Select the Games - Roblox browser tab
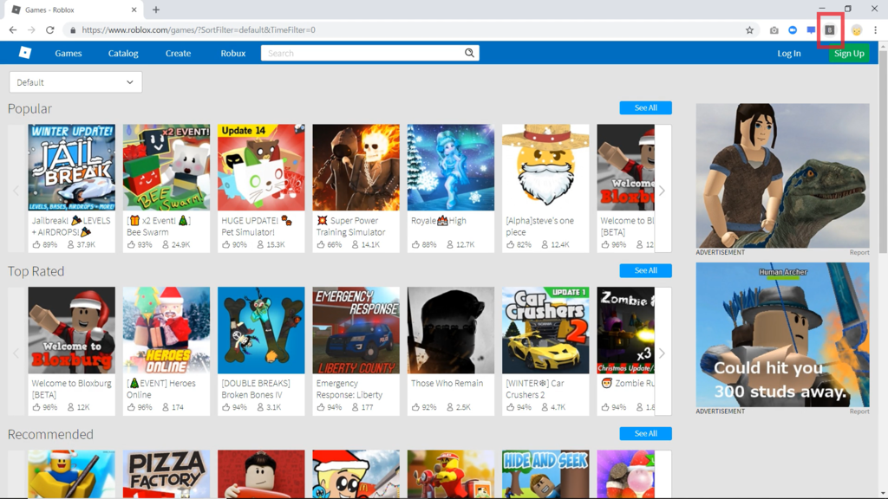 click(x=75, y=10)
